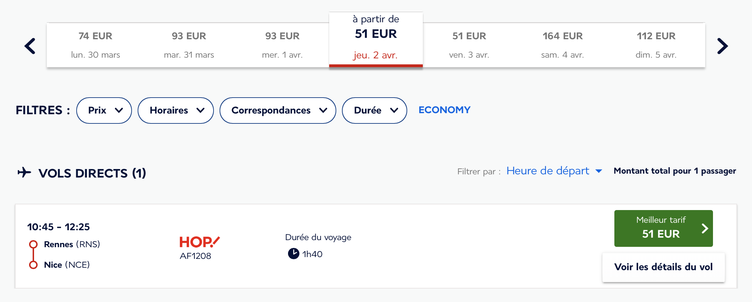Image resolution: width=752 pixels, height=302 pixels.
Task: Select the dim. 5 avr. 112 EUR date
Action: (x=656, y=45)
